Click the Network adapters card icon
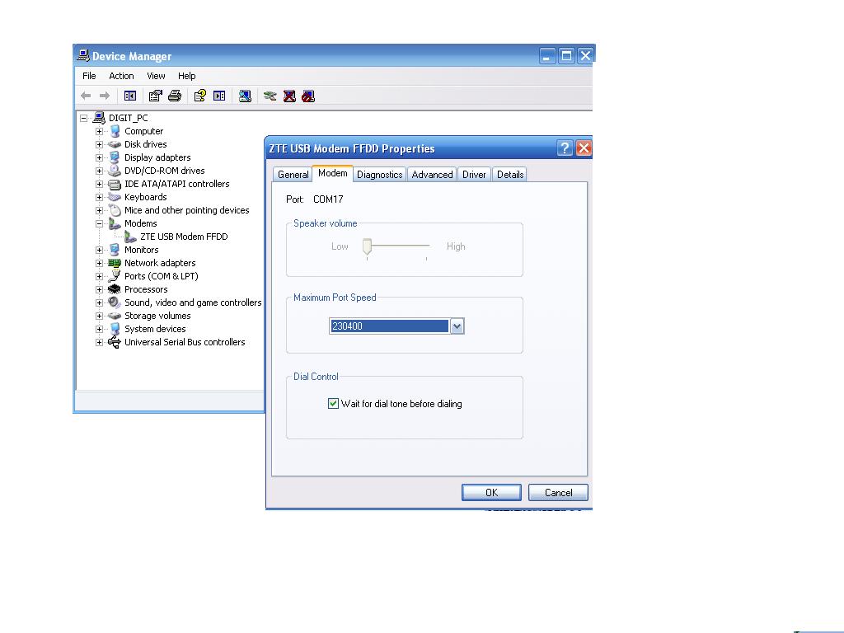844x633 pixels. (114, 263)
